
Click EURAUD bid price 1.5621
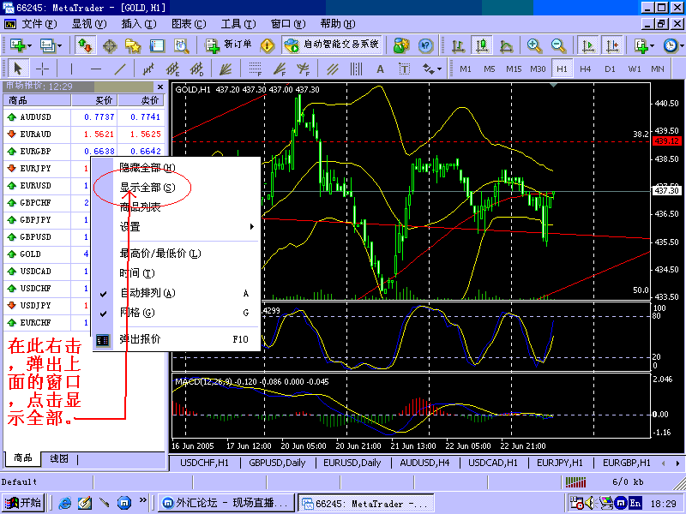(x=99, y=134)
